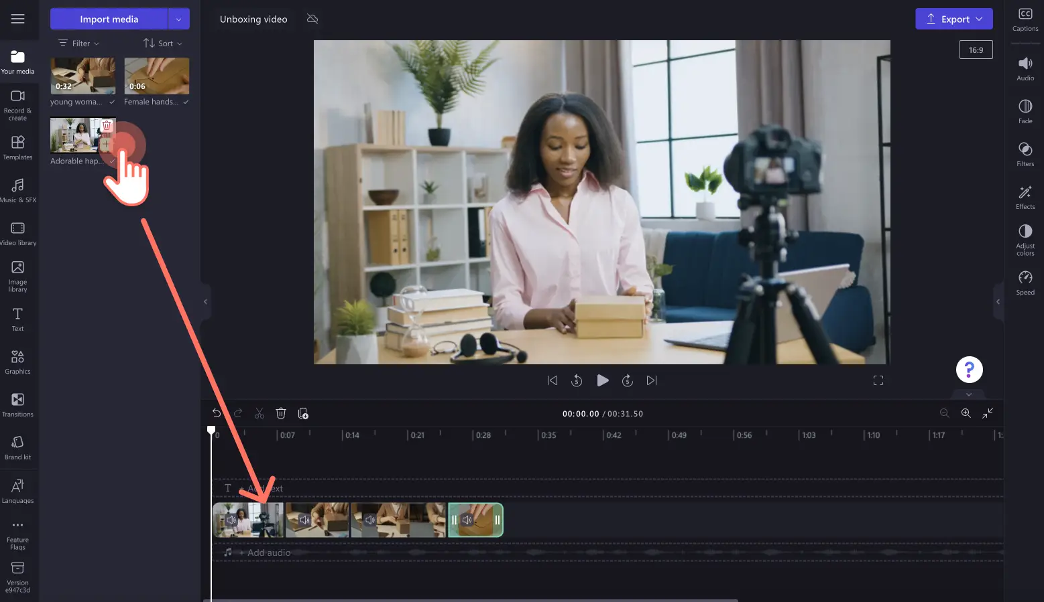Delete the 'Adorable hap...' media item via trash icon
Screen dimensions: 1044x602
coord(107,125)
